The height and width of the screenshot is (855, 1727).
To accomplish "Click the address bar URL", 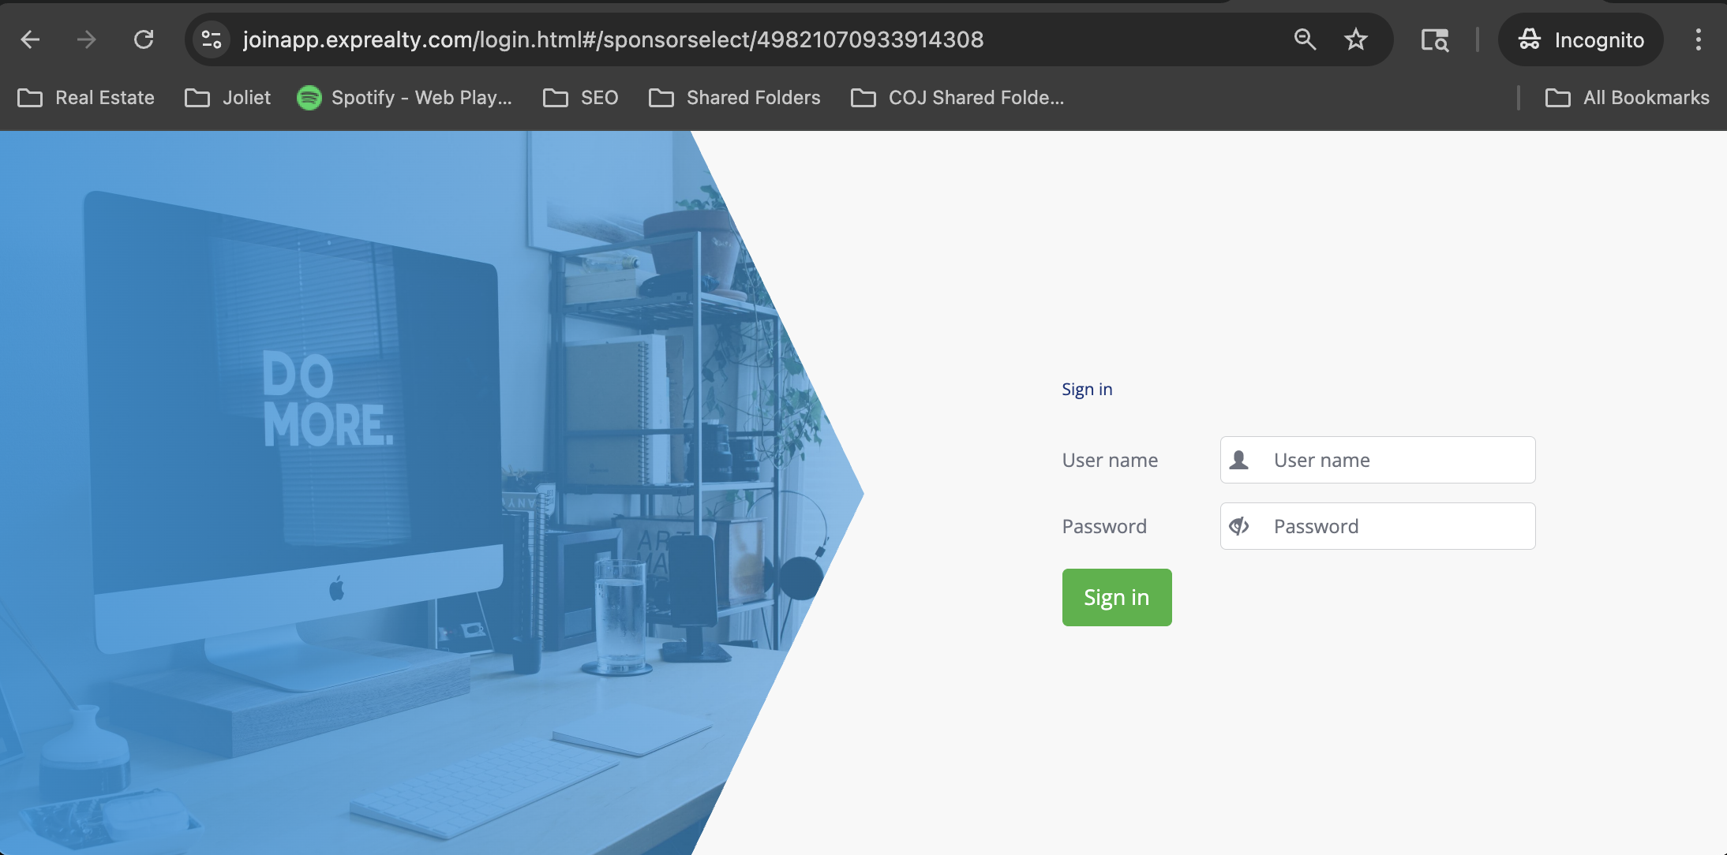I will [613, 39].
